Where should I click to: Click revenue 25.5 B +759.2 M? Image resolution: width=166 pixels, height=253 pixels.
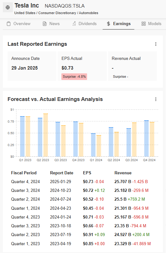(130, 199)
